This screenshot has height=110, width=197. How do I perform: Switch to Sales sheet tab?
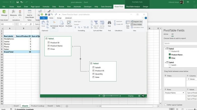click(x=58, y=106)
